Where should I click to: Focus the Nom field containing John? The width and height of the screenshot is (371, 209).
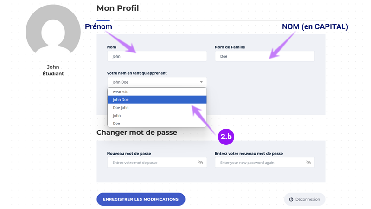click(x=157, y=56)
